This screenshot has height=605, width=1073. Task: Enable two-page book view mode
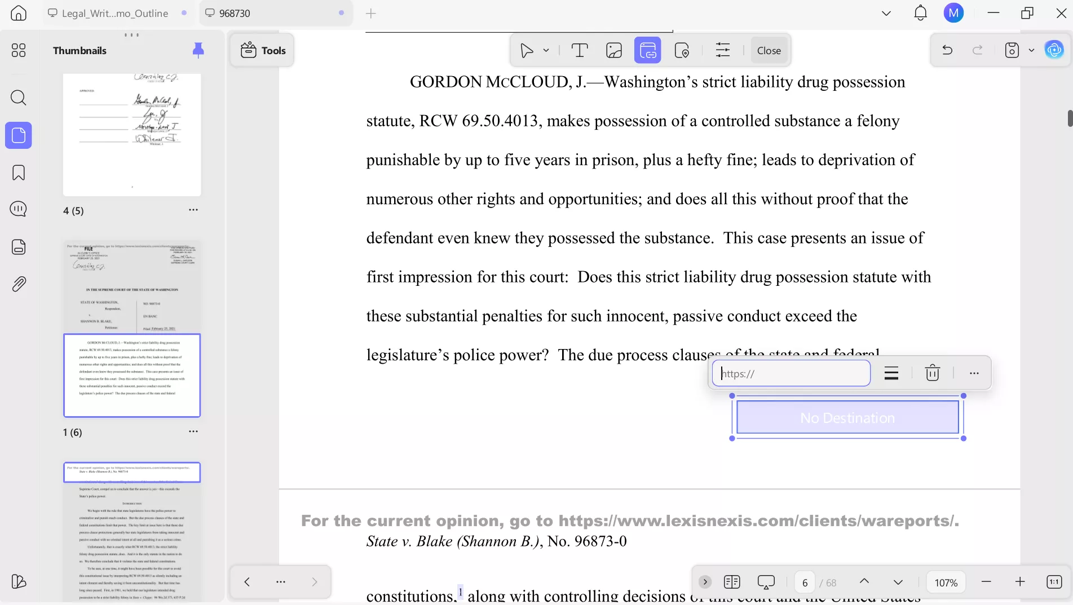[x=731, y=582]
